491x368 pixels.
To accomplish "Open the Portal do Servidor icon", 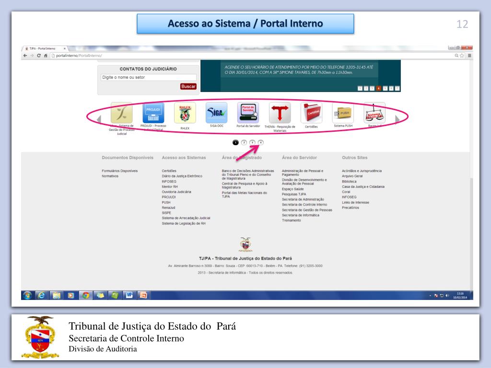I will 248,113.
